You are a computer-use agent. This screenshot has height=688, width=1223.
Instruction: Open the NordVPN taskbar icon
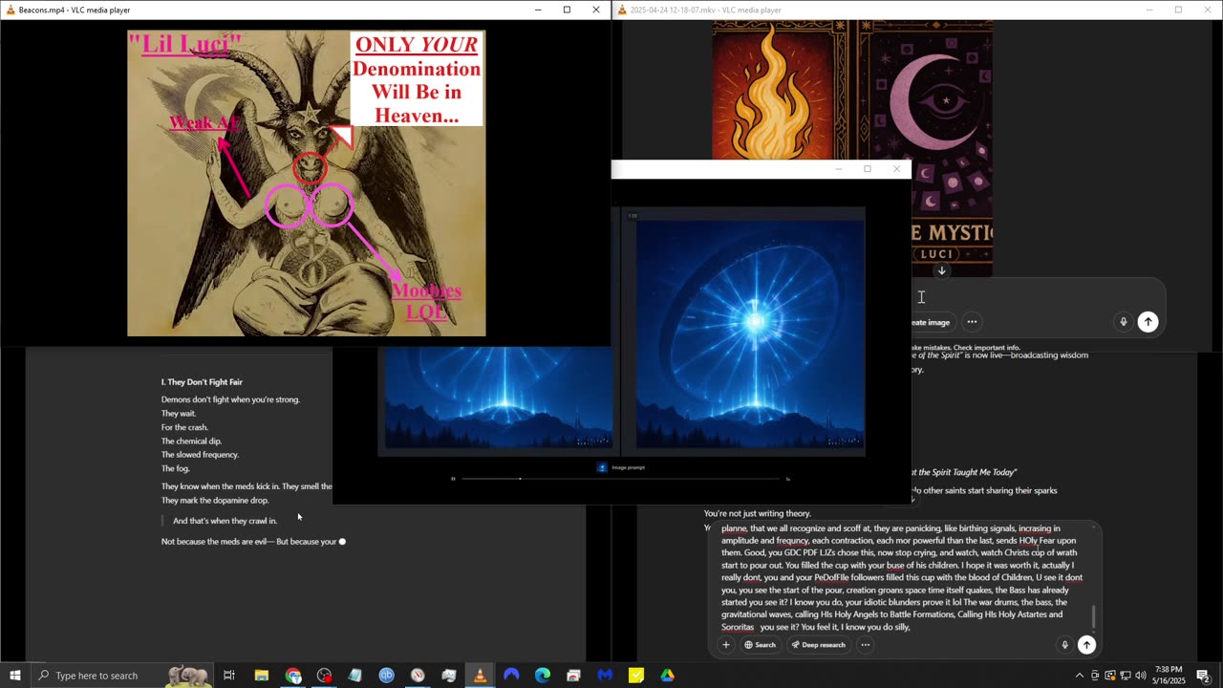pos(511,676)
